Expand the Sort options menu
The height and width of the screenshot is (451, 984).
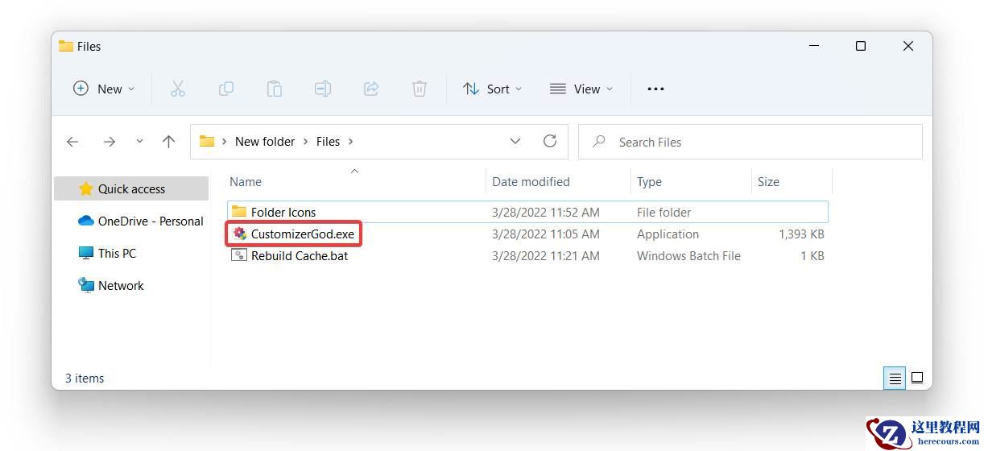coord(493,89)
